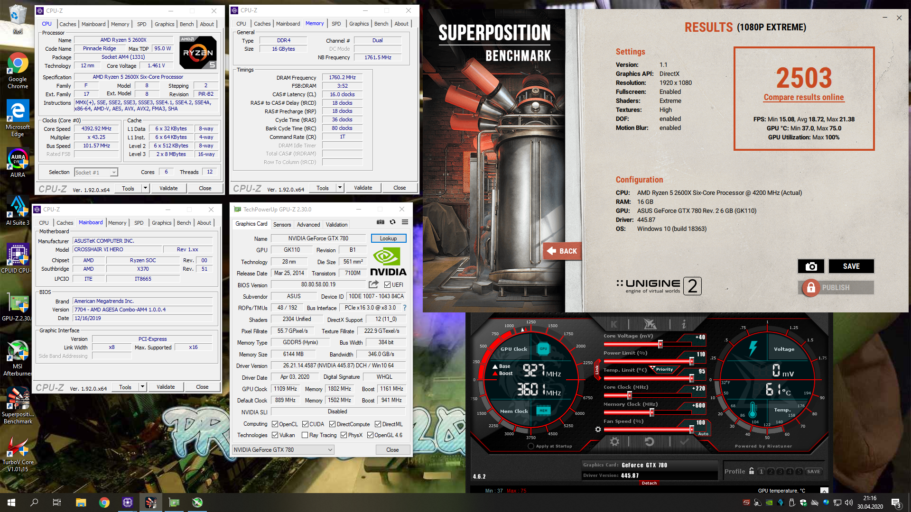This screenshot has height=512, width=911.
Task: Launch OC Scanner jet icon in Afterburner
Action: click(650, 324)
